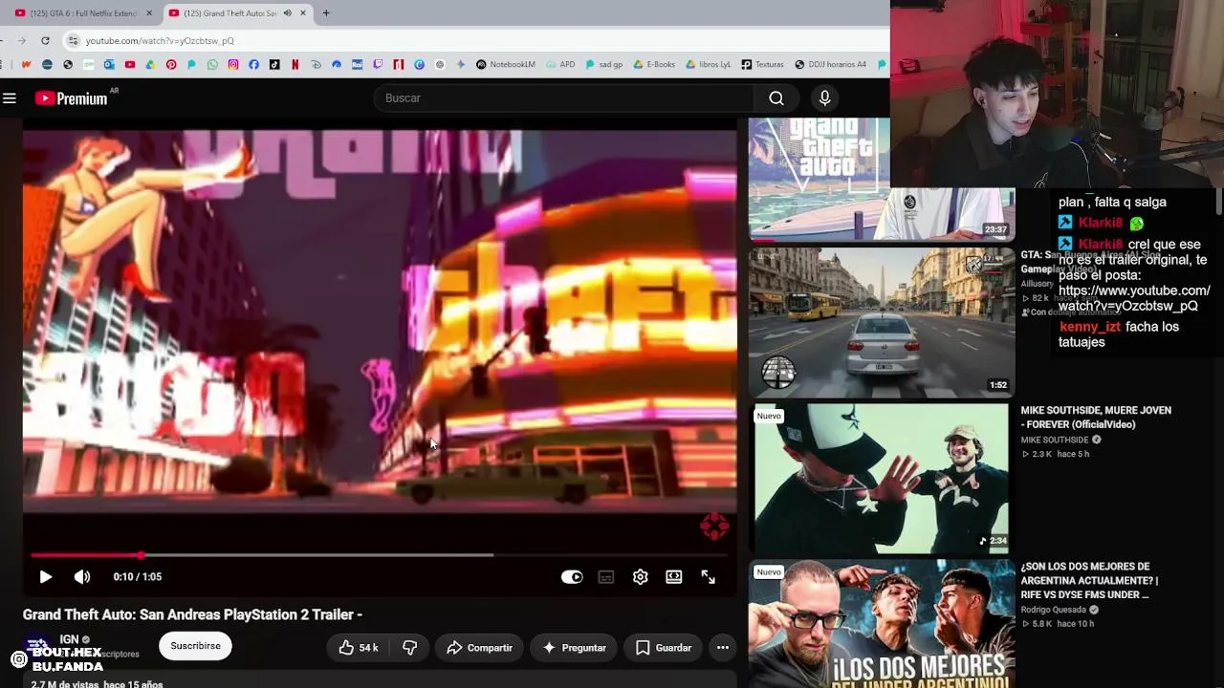Open the NotebookLM bookmark
The height and width of the screenshot is (688, 1224).
click(x=506, y=65)
